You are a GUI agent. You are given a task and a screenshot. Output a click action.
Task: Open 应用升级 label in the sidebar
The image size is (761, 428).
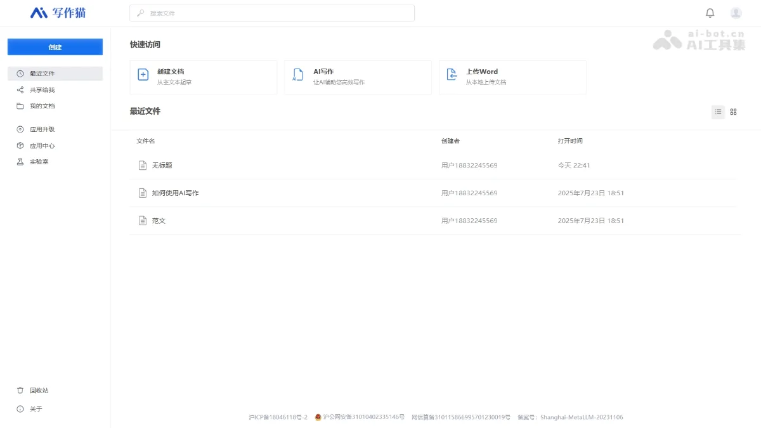42,129
